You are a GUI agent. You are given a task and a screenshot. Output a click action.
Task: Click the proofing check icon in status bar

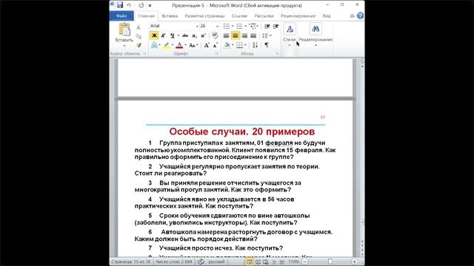tap(201, 262)
